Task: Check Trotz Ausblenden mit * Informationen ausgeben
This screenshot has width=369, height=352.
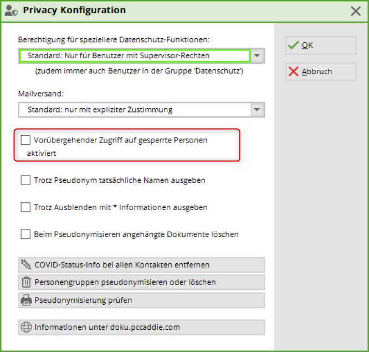Action: click(25, 207)
